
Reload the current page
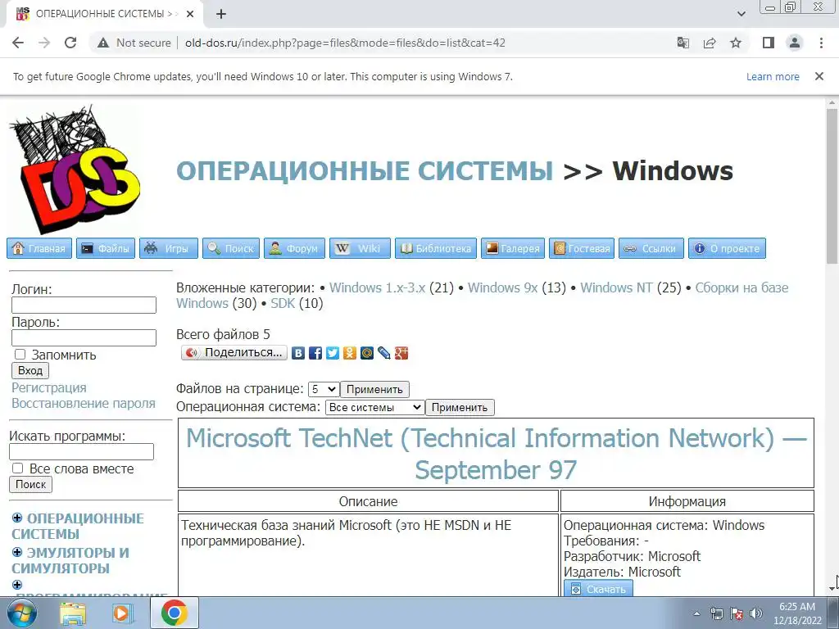click(70, 43)
